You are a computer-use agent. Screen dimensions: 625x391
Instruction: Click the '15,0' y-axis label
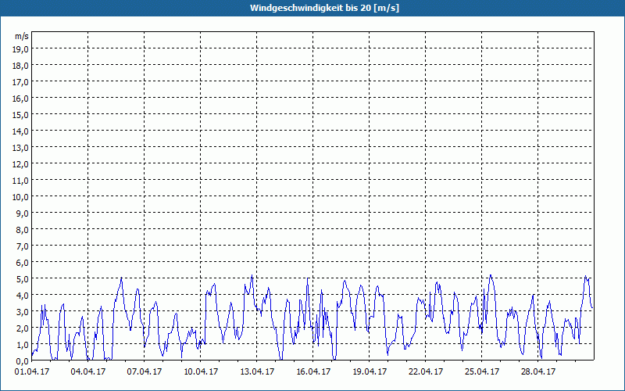tap(21, 114)
